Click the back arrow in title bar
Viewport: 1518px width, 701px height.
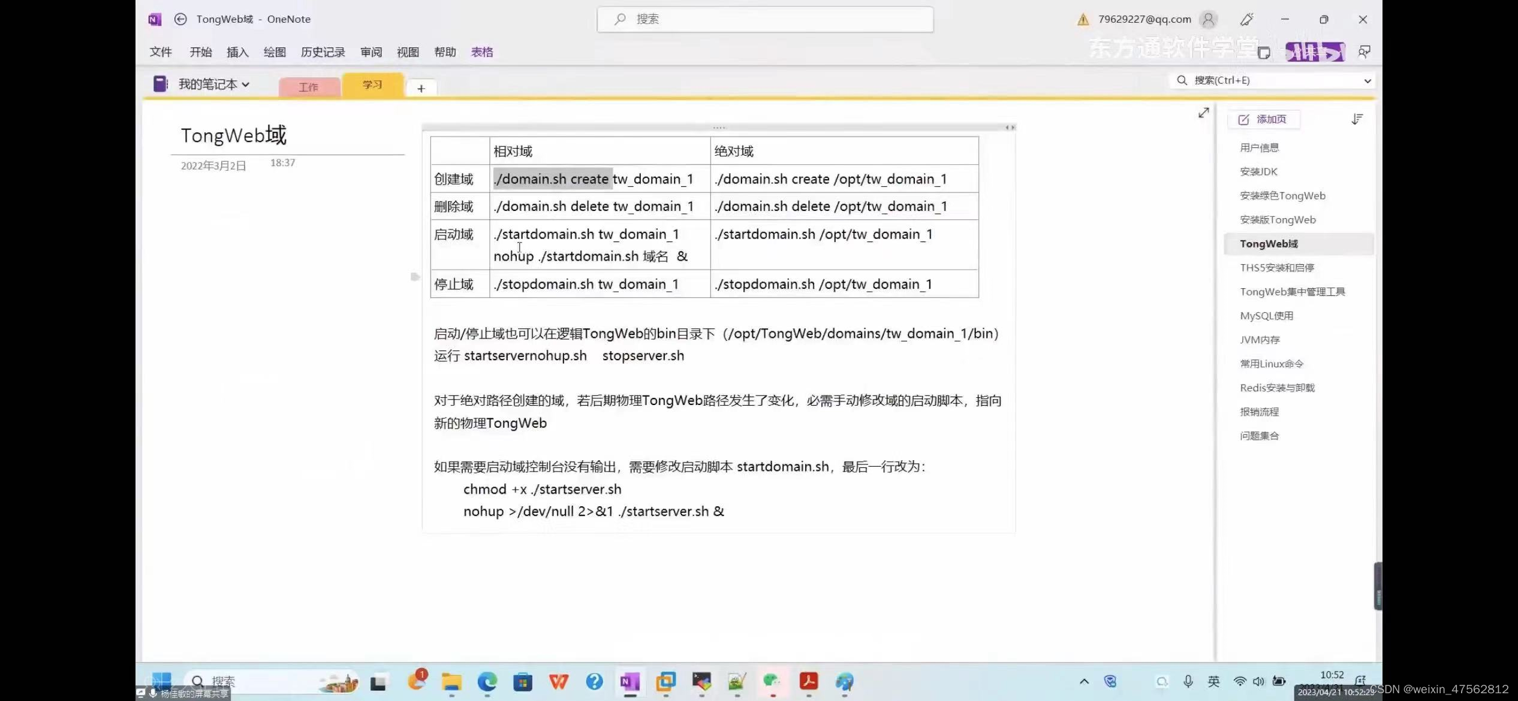coord(180,19)
